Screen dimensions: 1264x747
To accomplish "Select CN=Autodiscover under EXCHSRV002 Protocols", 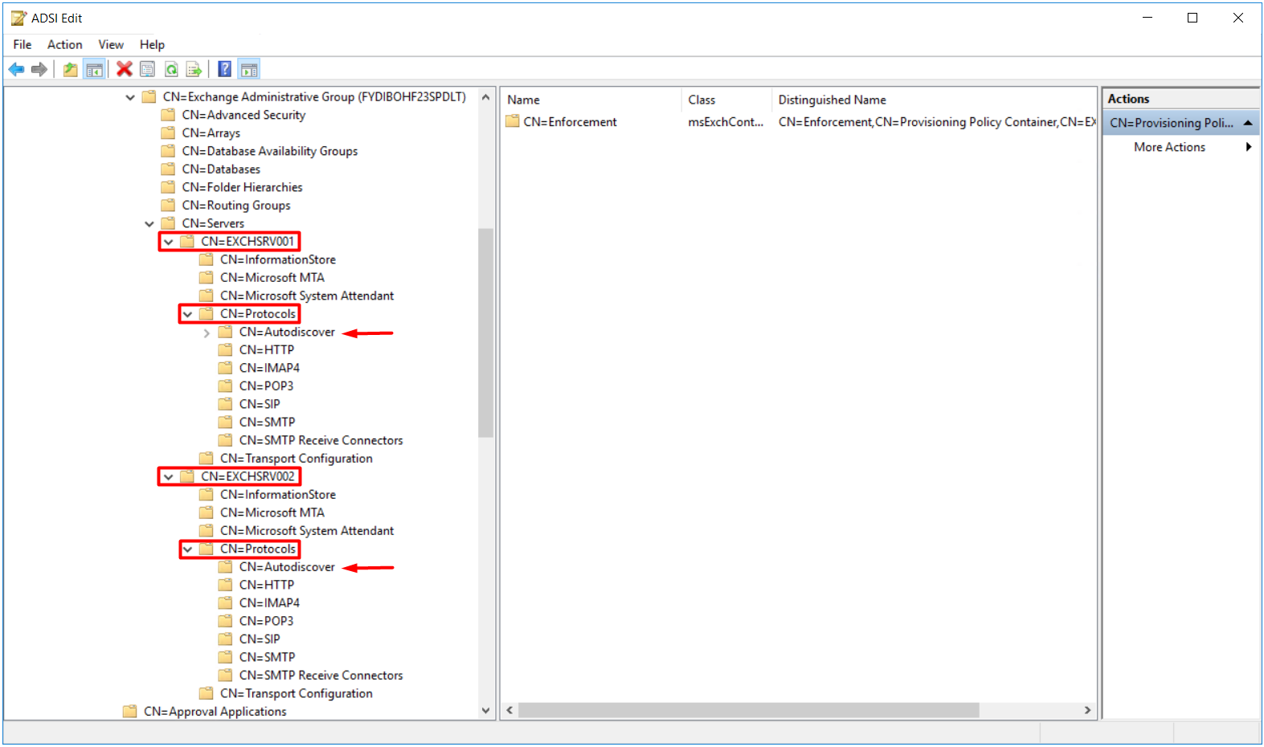I will pyautogui.click(x=287, y=567).
